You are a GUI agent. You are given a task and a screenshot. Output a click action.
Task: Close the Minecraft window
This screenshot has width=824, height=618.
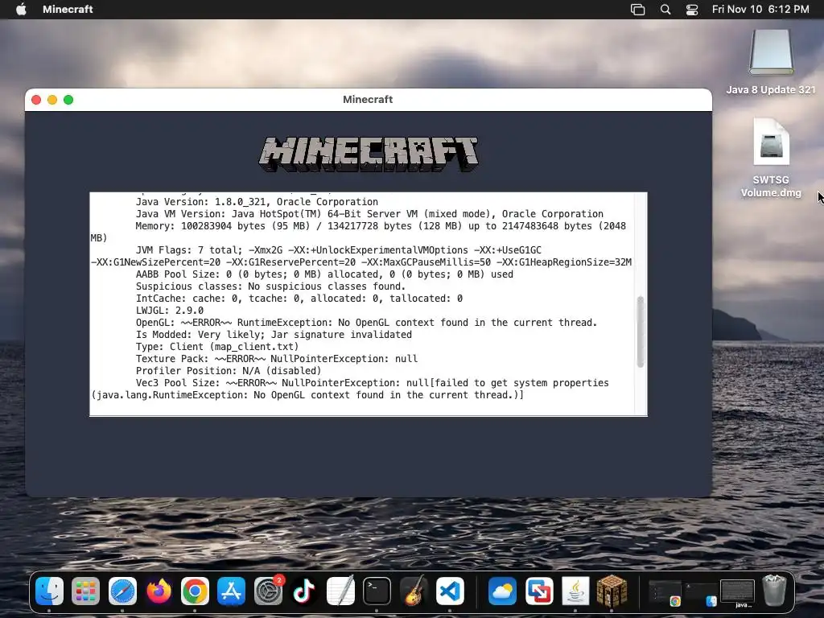pyautogui.click(x=36, y=100)
